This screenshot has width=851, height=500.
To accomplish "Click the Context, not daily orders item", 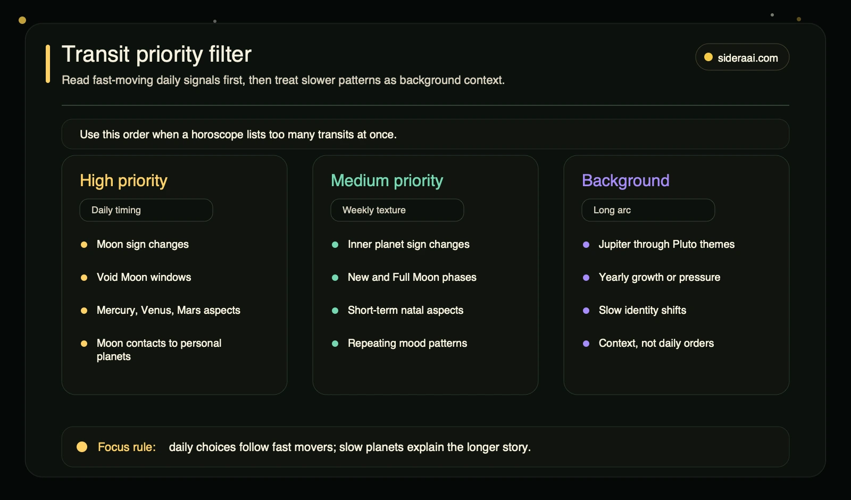I will pos(656,343).
